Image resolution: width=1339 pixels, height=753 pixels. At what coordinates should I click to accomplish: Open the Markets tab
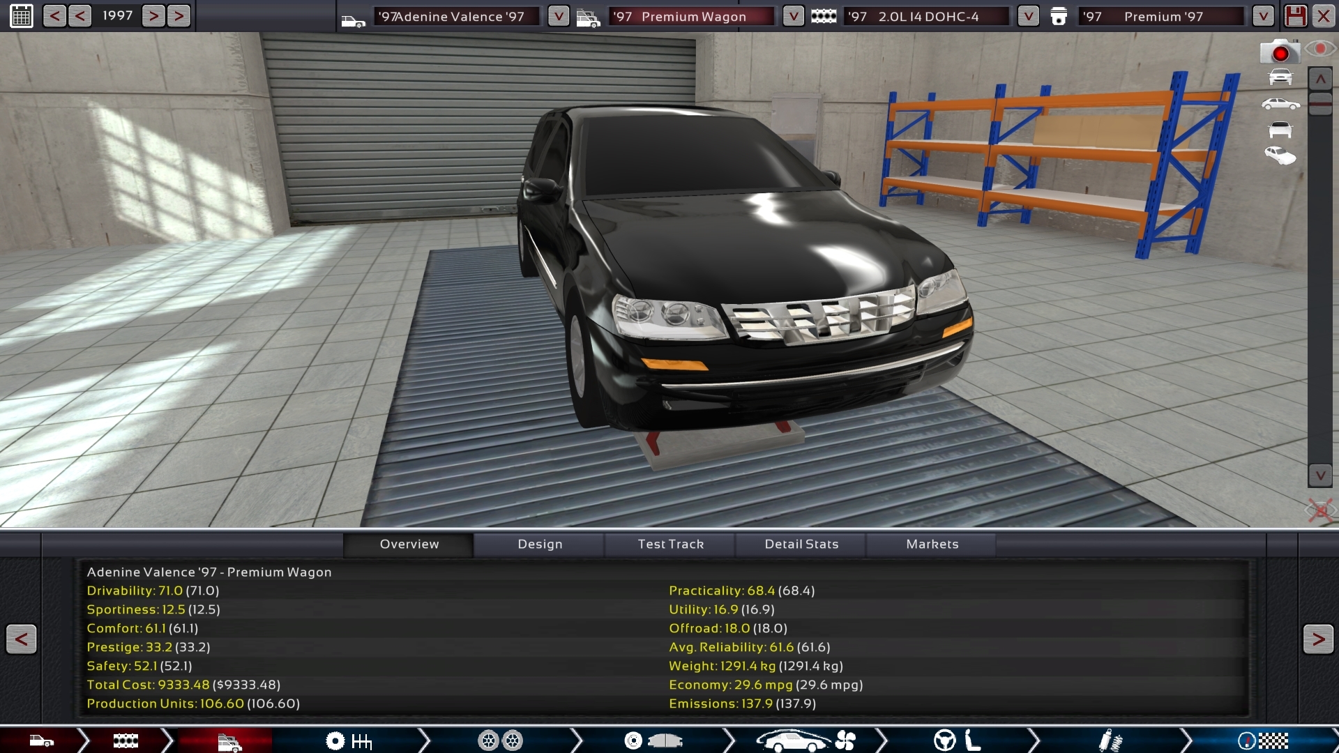click(932, 545)
